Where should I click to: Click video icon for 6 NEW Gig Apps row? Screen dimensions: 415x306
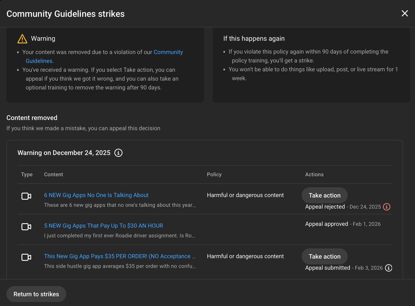click(x=26, y=196)
